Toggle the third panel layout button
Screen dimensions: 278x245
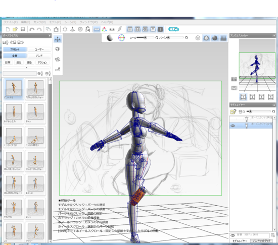(145, 29)
